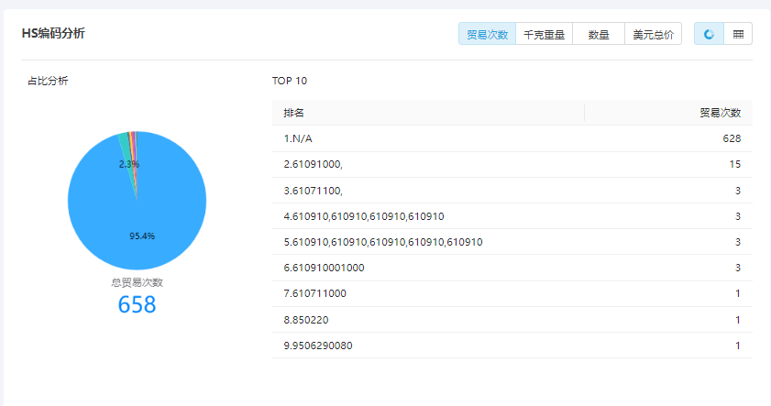
Task: Switch to 美元总价 metric
Action: tap(653, 34)
